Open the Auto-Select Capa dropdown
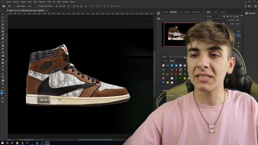This screenshot has width=258, height=145. 31,6
